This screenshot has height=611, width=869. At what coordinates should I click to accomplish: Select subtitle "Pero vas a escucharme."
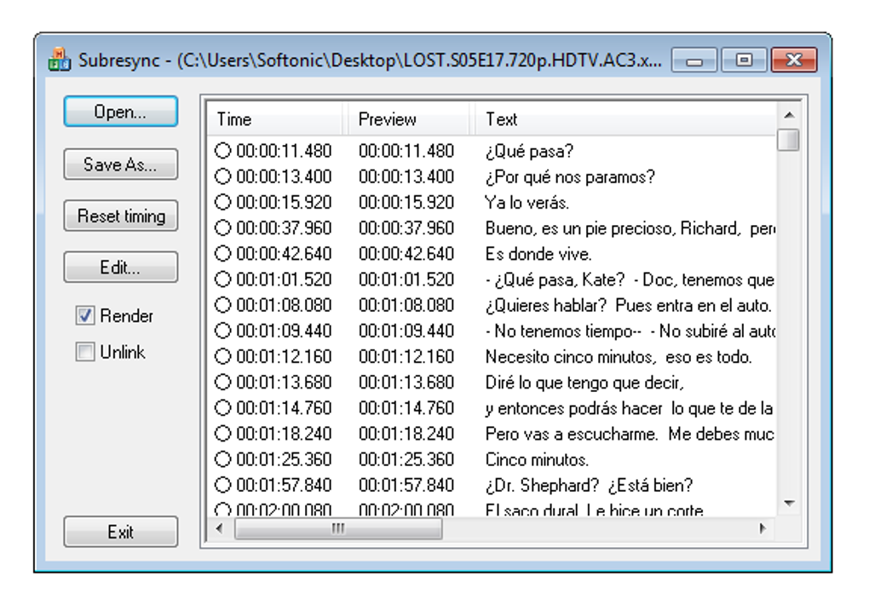pos(572,434)
